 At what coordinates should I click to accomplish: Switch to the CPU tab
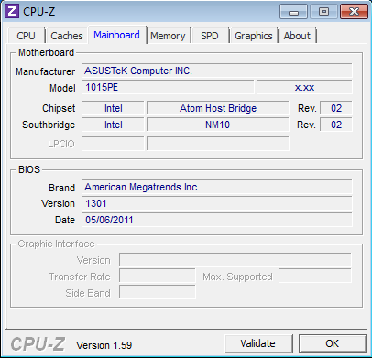click(x=27, y=36)
